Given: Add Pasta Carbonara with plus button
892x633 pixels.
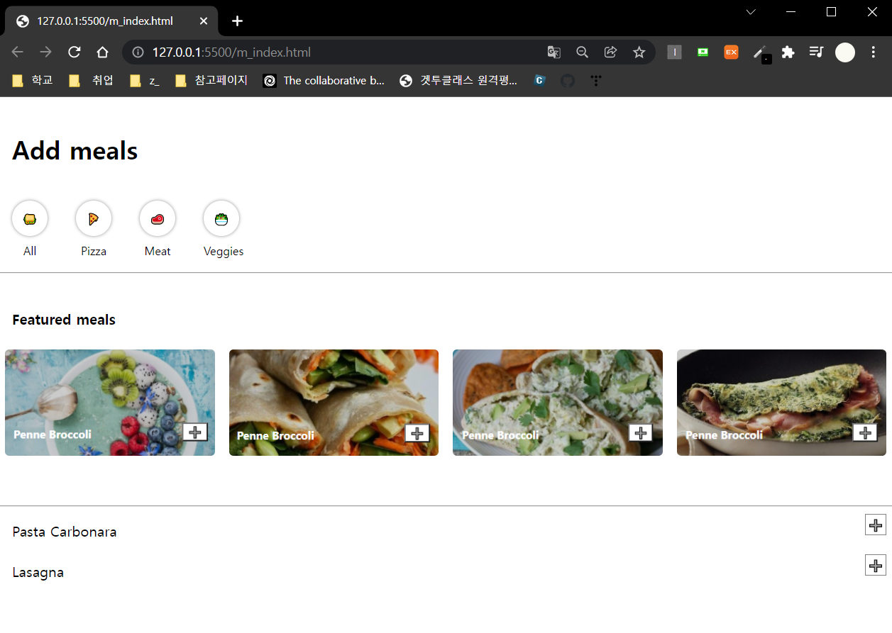Looking at the screenshot, I should click(876, 525).
